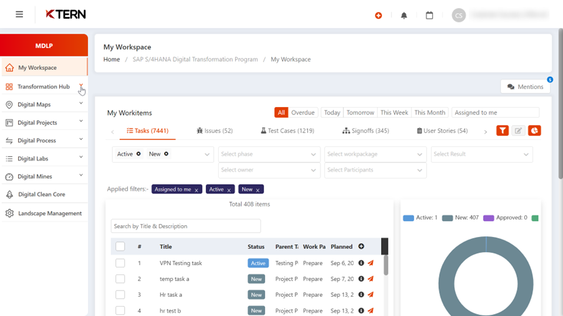This screenshot has width=563, height=316.
Task: Click the CS user avatar
Action: [x=458, y=16]
